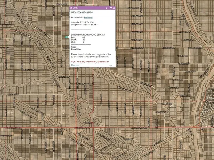Select the UPC number 1006069426493
Image resolution: width=214 pixels, height=160 pixels.
click(x=84, y=13)
